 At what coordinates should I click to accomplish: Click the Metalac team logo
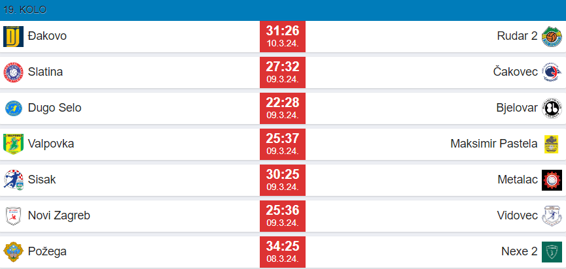click(x=552, y=180)
